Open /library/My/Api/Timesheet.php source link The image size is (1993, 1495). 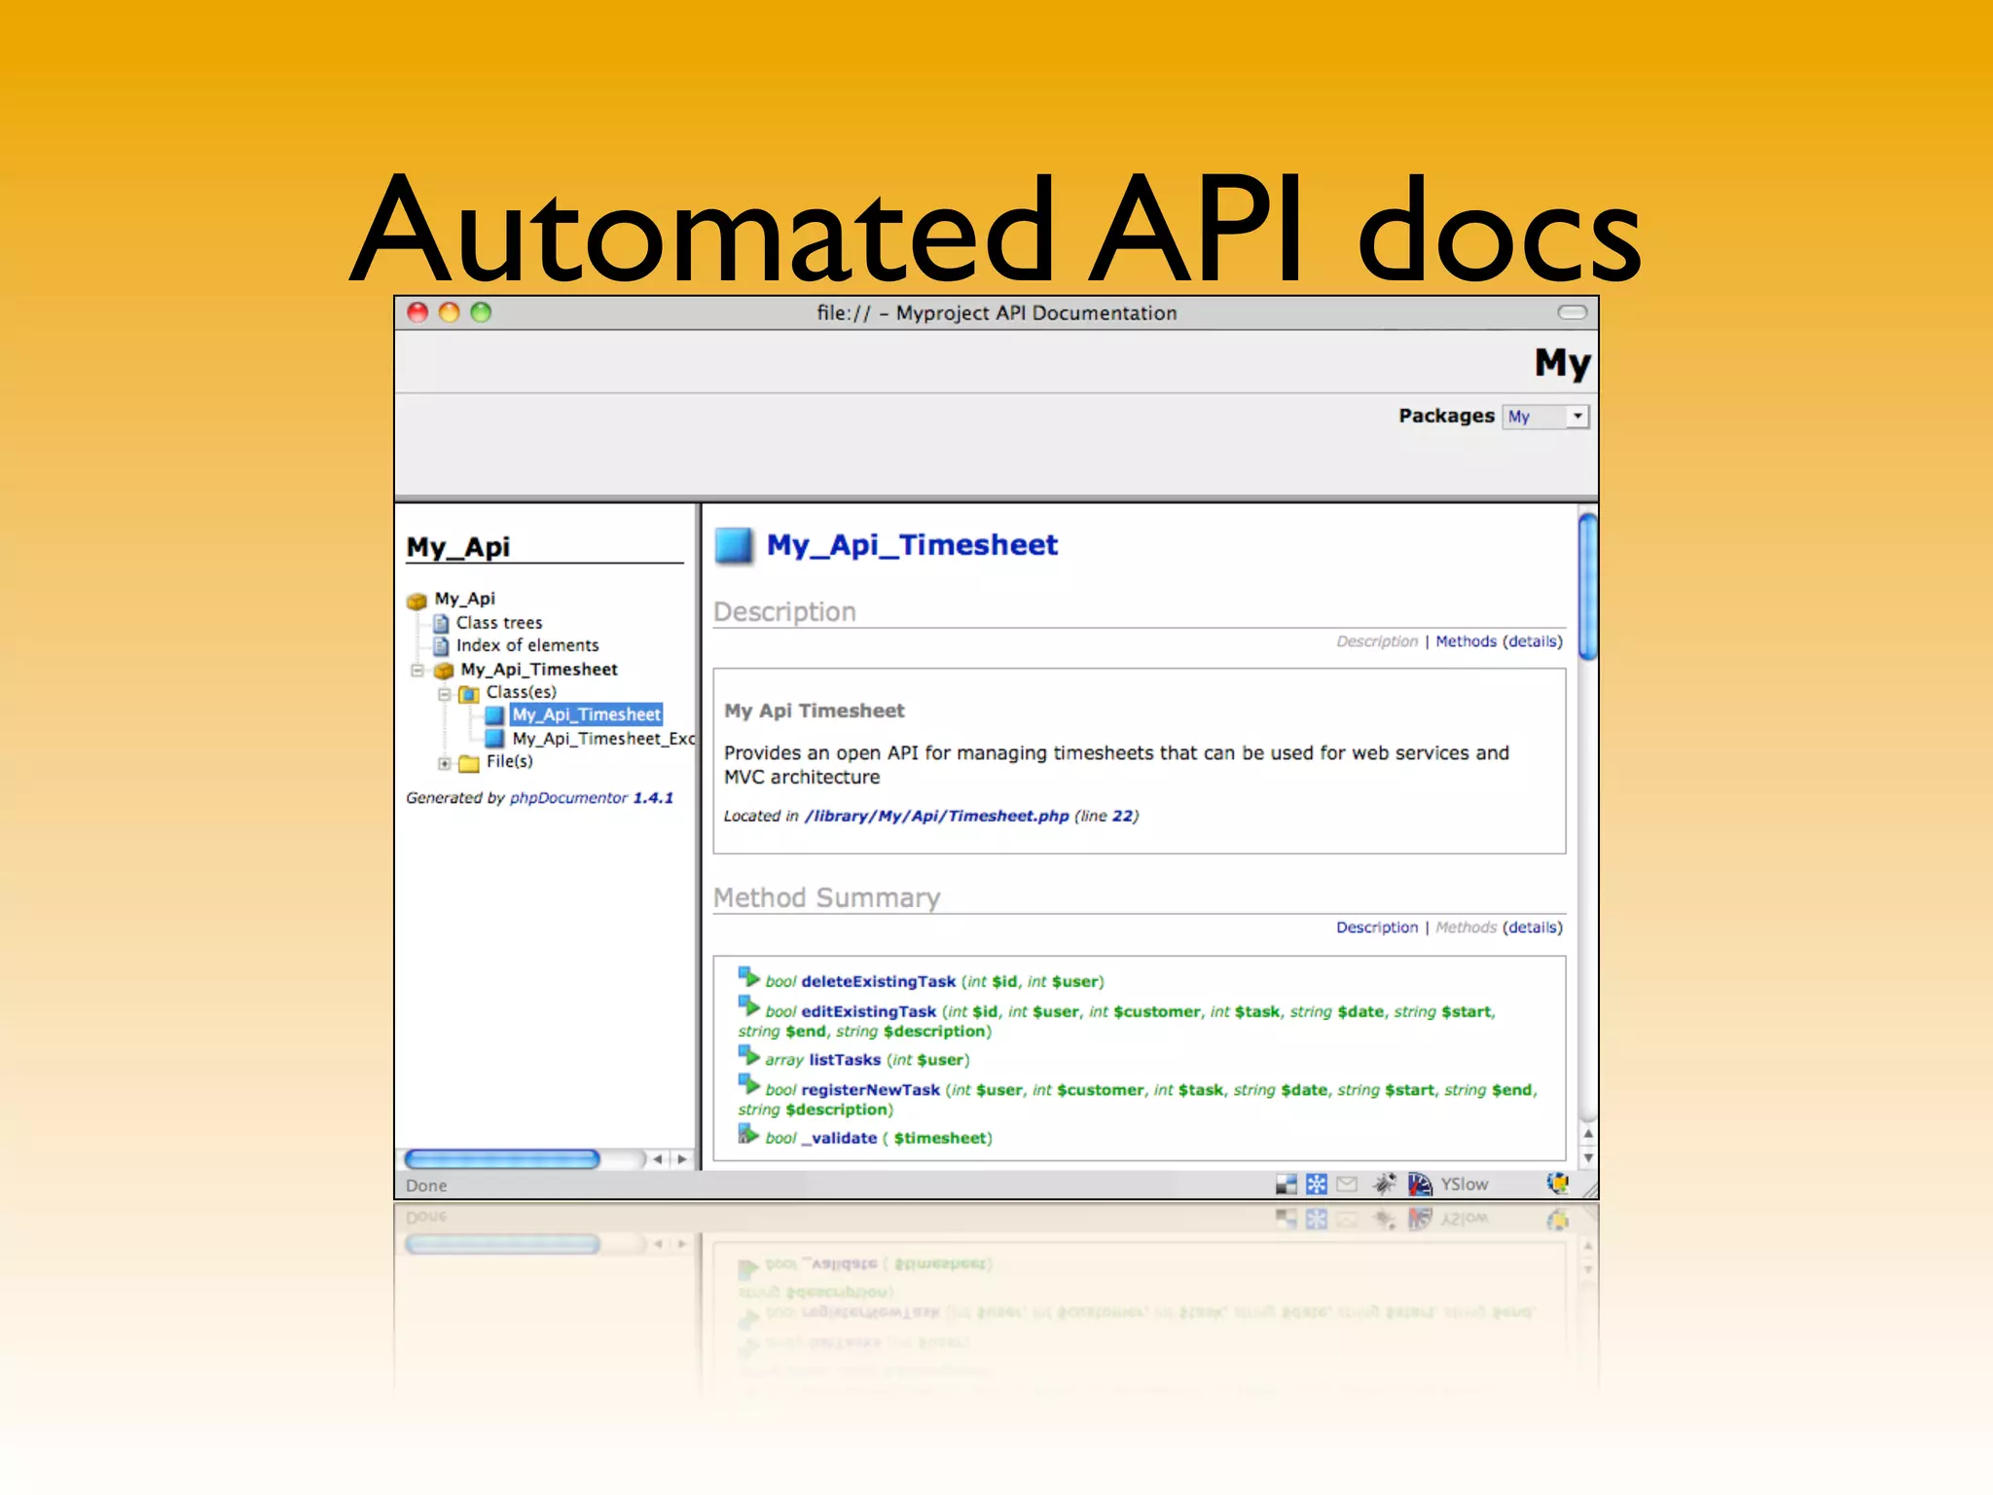pyautogui.click(x=936, y=816)
